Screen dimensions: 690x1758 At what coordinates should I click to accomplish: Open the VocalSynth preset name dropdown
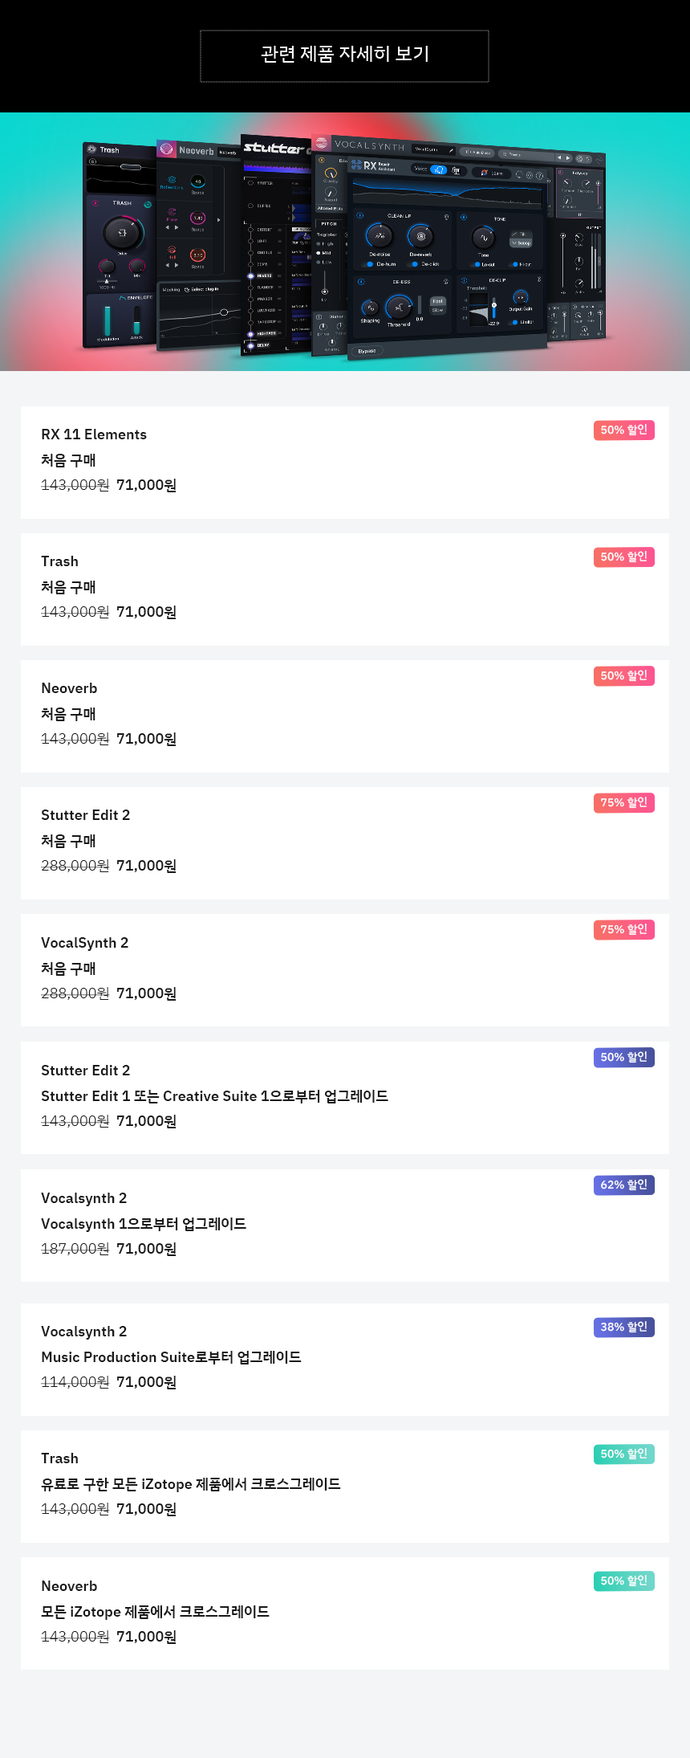click(x=433, y=149)
